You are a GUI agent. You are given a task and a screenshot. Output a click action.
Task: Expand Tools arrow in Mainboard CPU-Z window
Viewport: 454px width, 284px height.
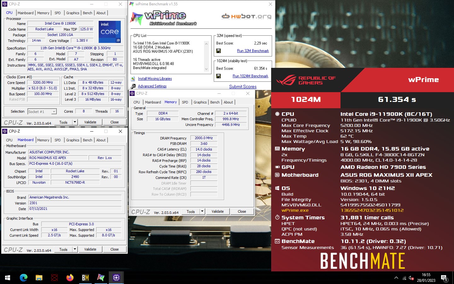point(75,249)
